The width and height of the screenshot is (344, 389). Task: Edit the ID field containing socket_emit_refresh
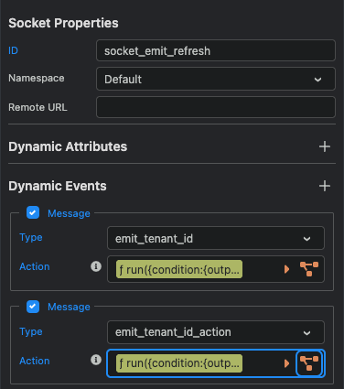216,50
